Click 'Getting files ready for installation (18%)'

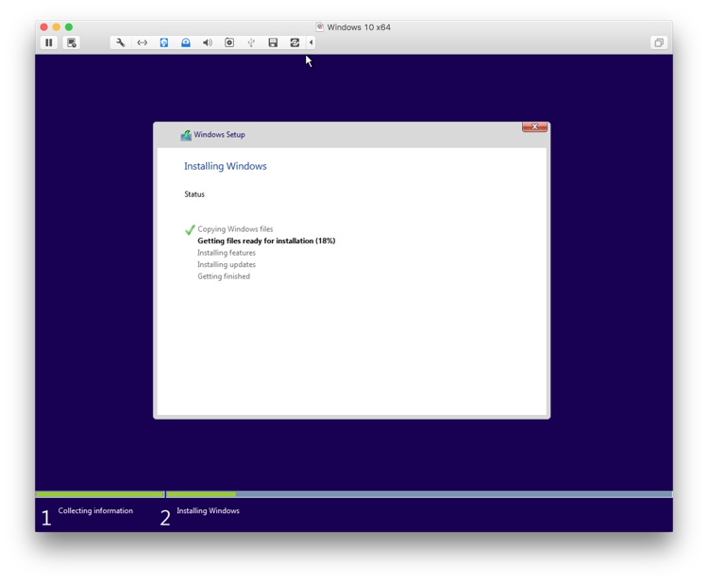click(x=266, y=241)
